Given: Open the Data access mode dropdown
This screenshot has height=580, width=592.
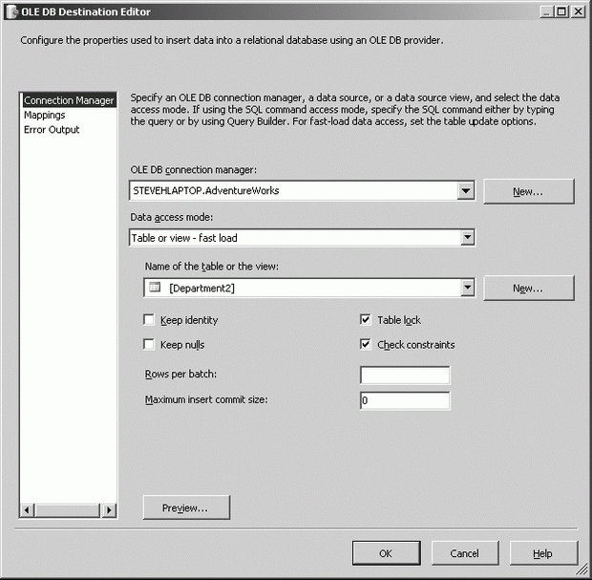Looking at the screenshot, I should point(468,238).
